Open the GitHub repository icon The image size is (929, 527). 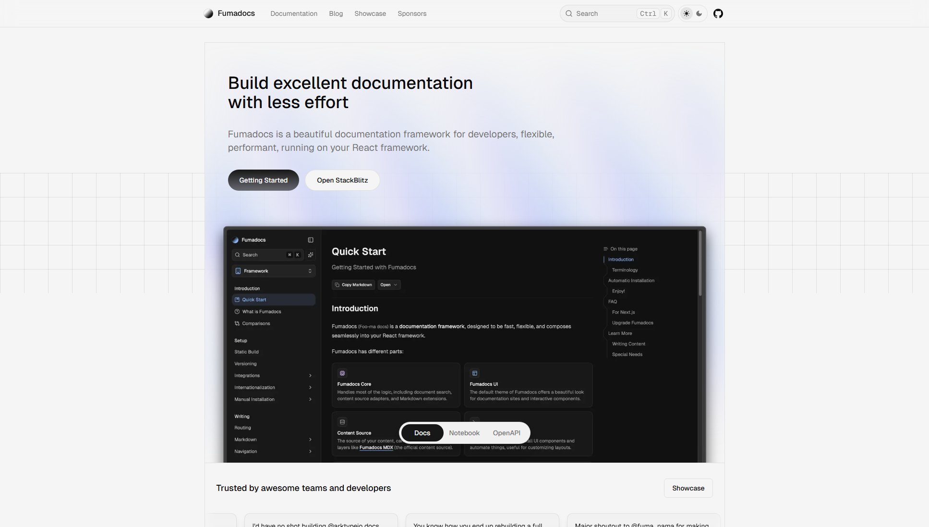pyautogui.click(x=718, y=13)
